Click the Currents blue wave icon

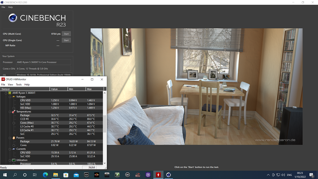[14, 149]
